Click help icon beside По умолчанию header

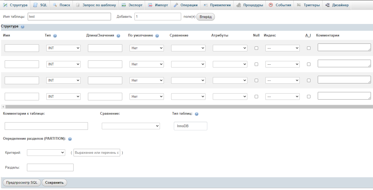[157, 36]
